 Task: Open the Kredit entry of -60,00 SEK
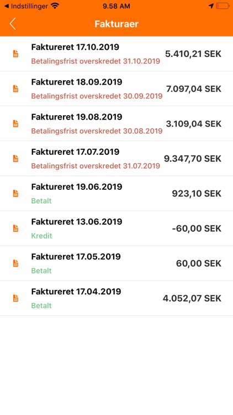tap(116, 229)
